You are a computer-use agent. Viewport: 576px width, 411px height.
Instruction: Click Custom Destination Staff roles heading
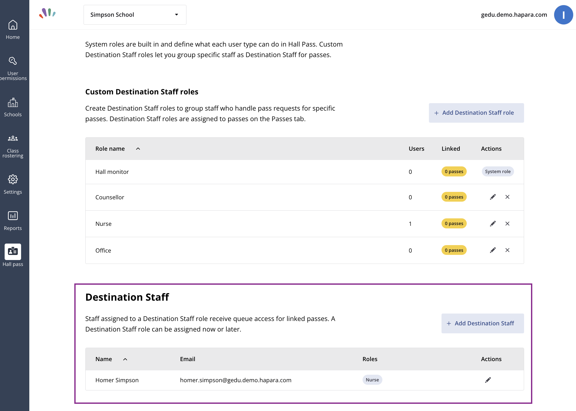(142, 92)
